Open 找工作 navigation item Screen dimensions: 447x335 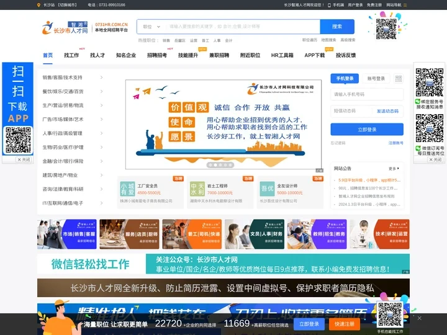coord(71,55)
